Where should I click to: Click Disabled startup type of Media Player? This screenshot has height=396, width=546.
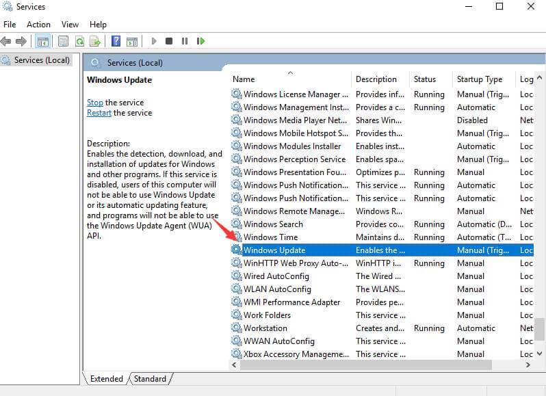point(472,120)
